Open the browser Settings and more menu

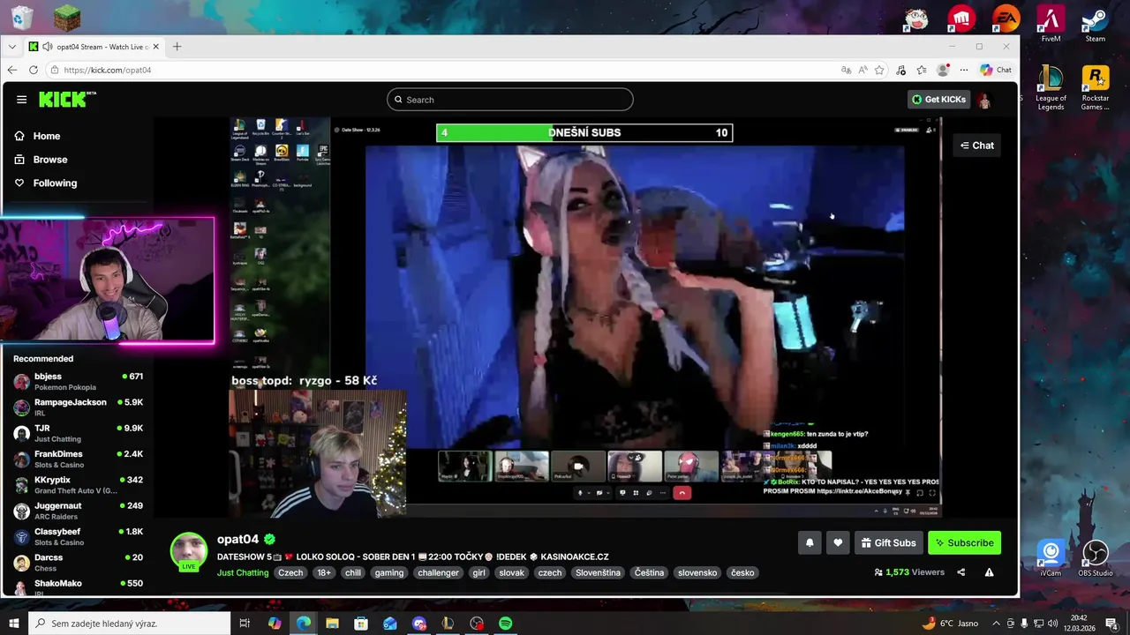[963, 70]
